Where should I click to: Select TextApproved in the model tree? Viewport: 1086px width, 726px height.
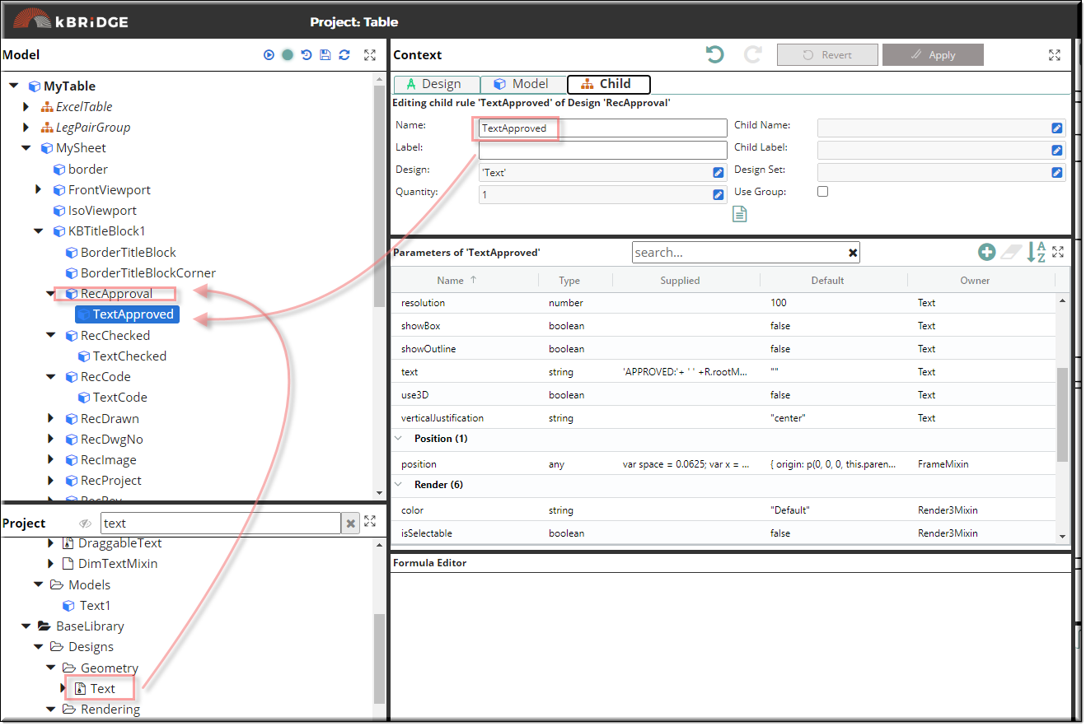pyautogui.click(x=128, y=314)
